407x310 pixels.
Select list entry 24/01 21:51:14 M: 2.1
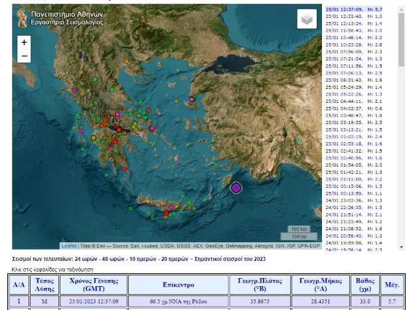[x=354, y=215]
